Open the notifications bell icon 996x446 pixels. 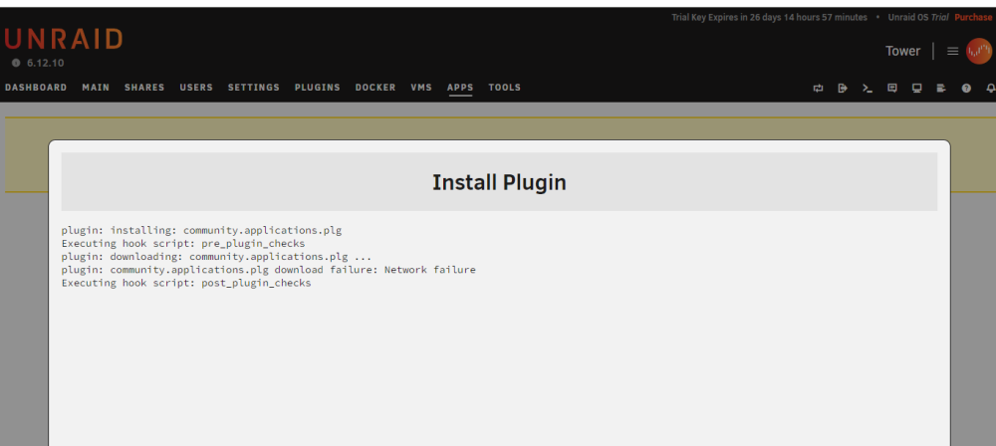click(990, 89)
